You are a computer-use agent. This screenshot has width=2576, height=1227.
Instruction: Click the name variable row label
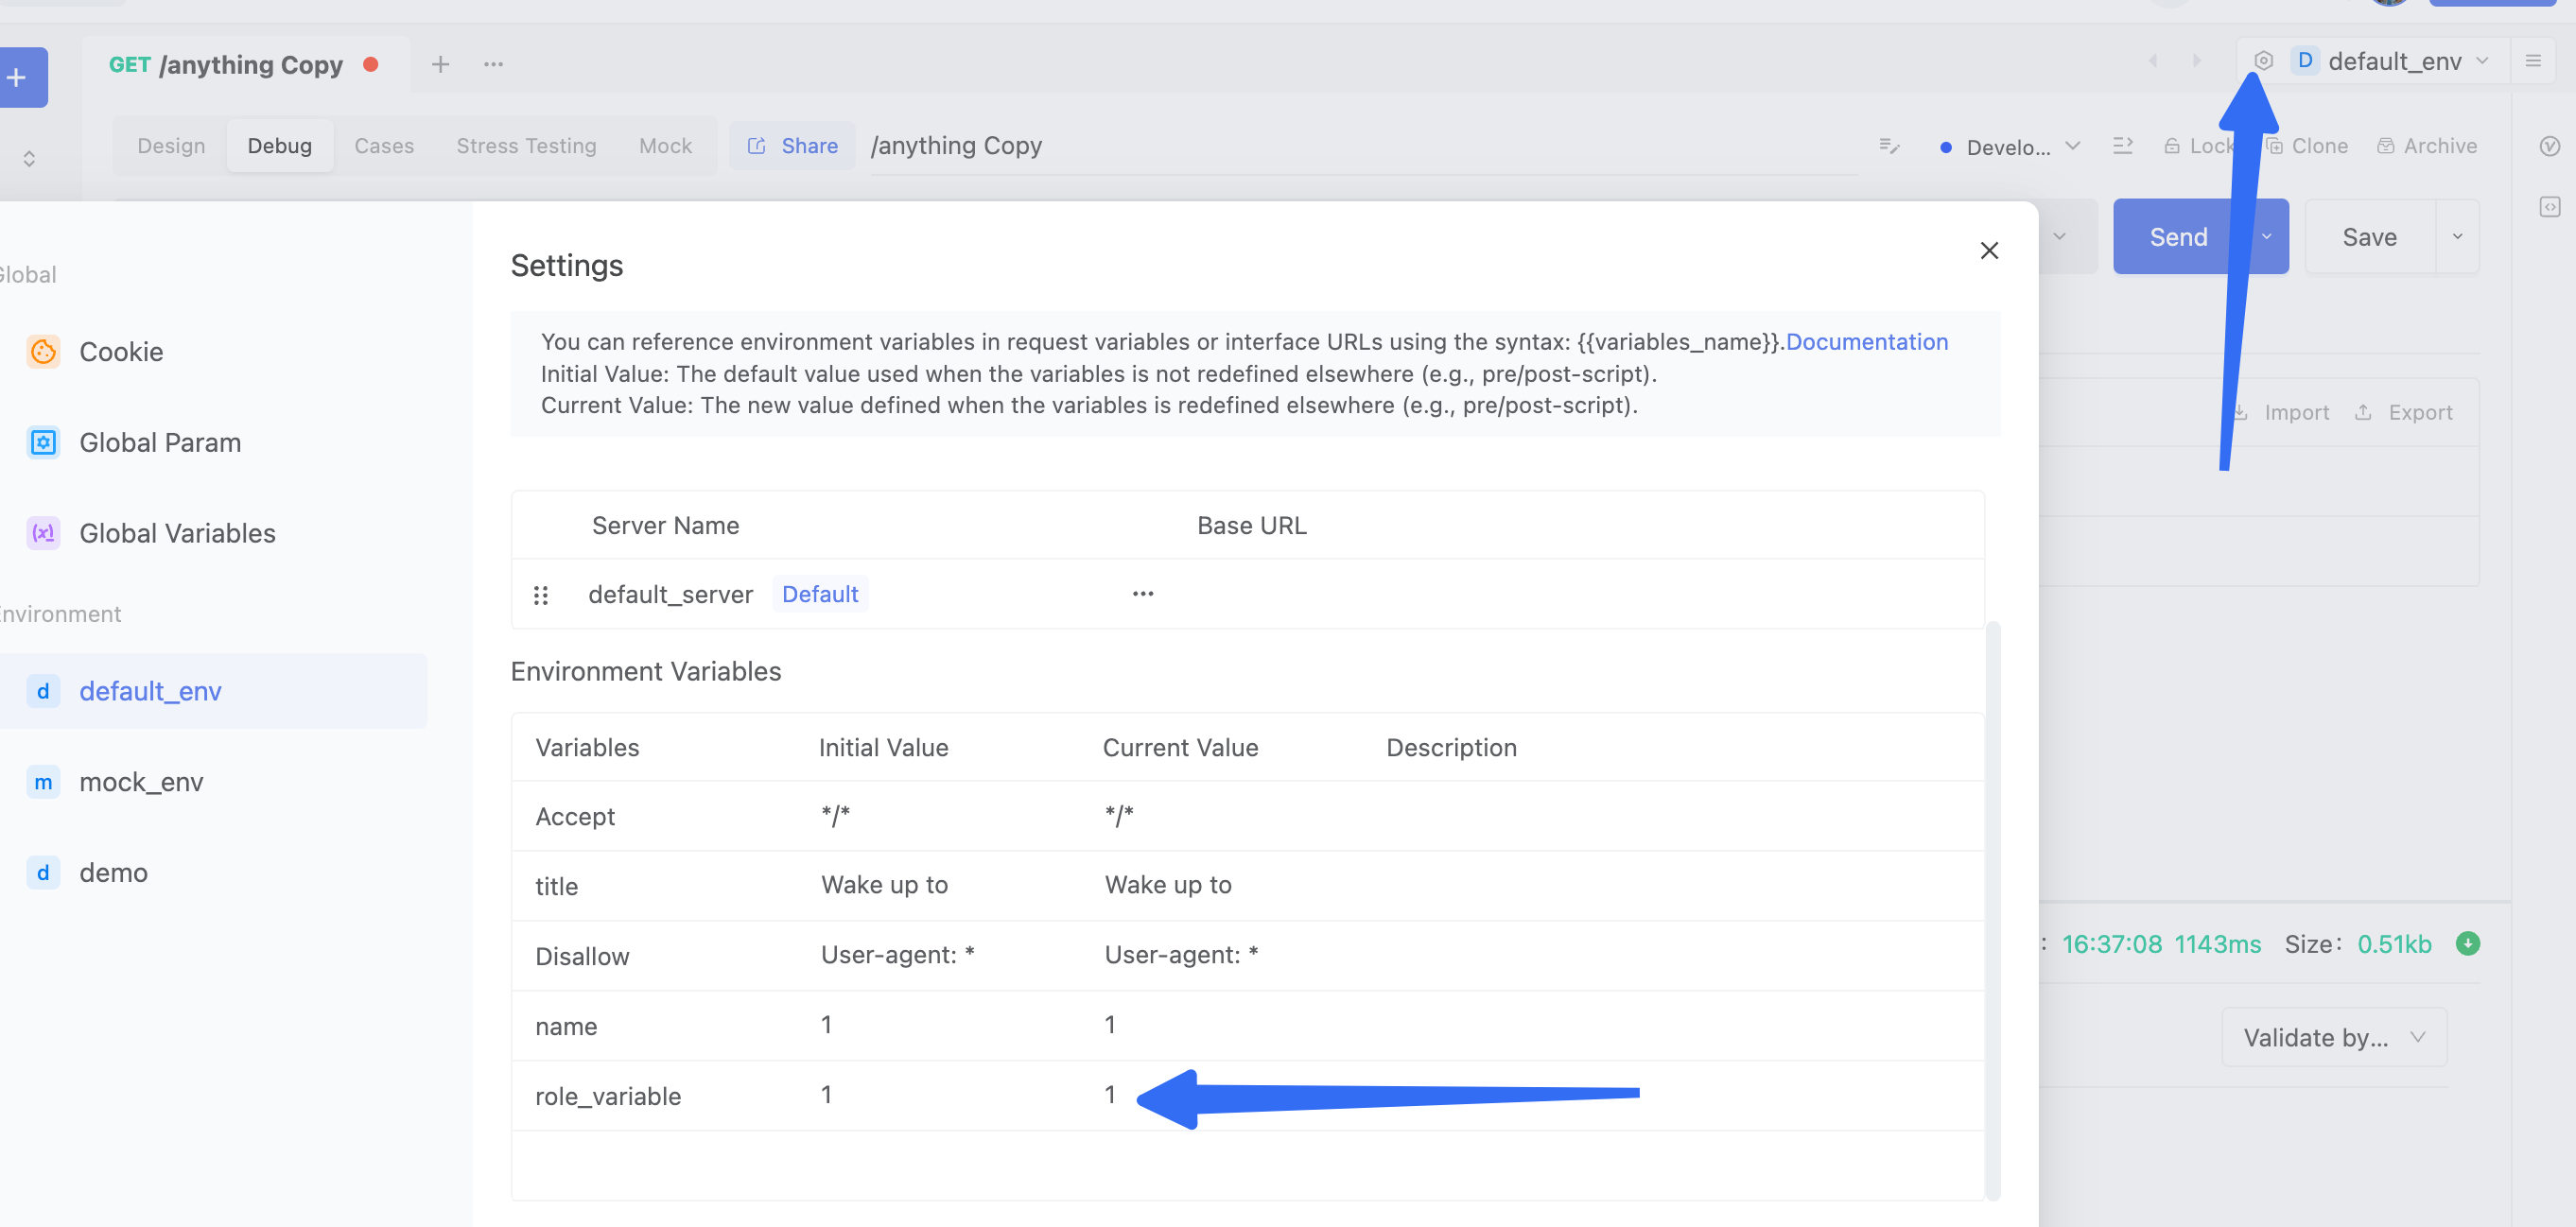click(566, 1026)
